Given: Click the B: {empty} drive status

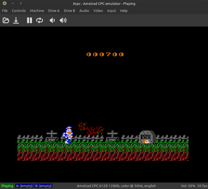Looking at the screenshot, I should point(43,186).
